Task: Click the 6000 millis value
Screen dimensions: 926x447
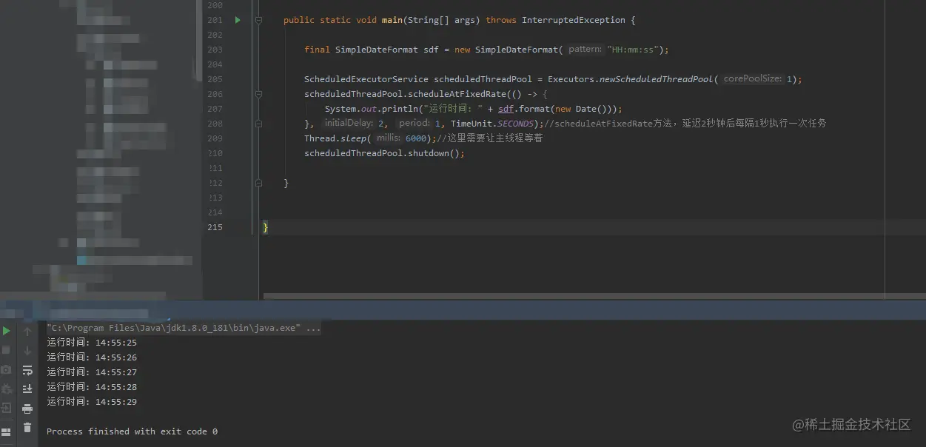Action: tap(416, 138)
